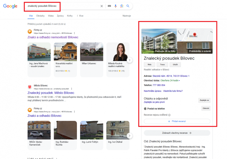Open info icon next to Recenze nejsou ověřené

coord(169,115)
